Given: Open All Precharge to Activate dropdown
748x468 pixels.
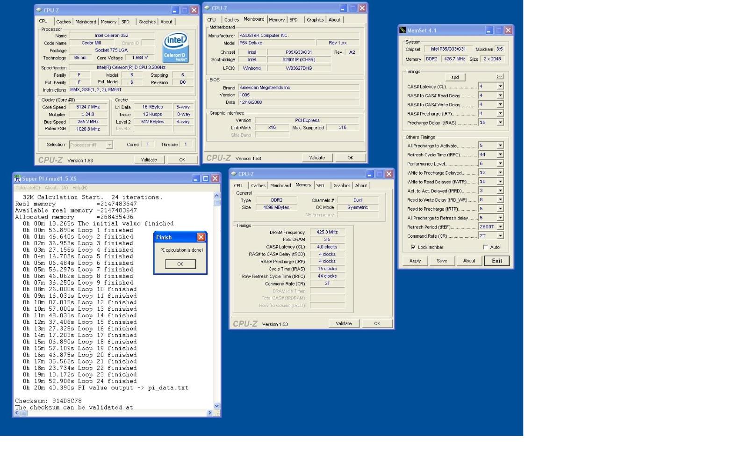Looking at the screenshot, I should point(500,146).
